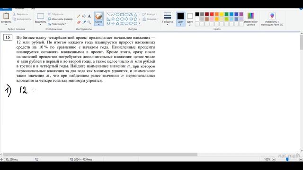Click the zoom slider handle

pyautogui.click(x=287, y=159)
